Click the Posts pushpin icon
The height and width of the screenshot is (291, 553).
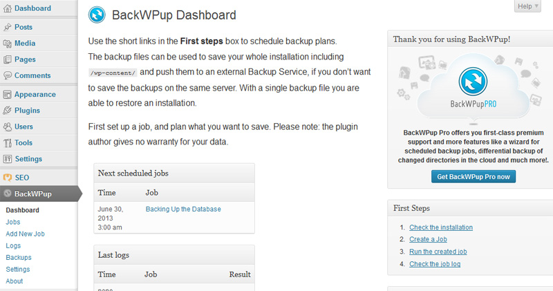point(8,27)
